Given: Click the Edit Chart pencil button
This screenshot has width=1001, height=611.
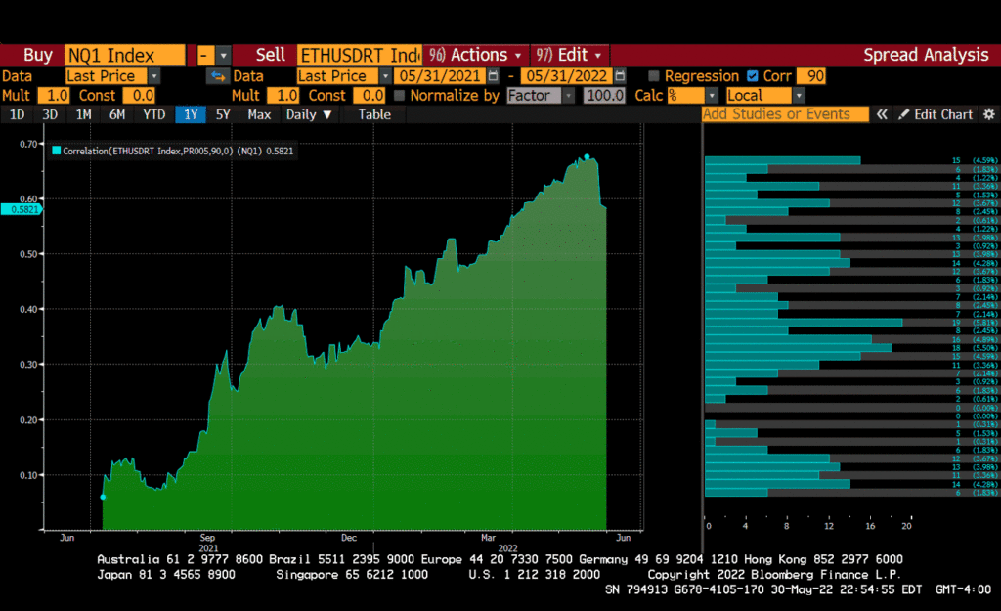Looking at the screenshot, I should click(x=936, y=114).
